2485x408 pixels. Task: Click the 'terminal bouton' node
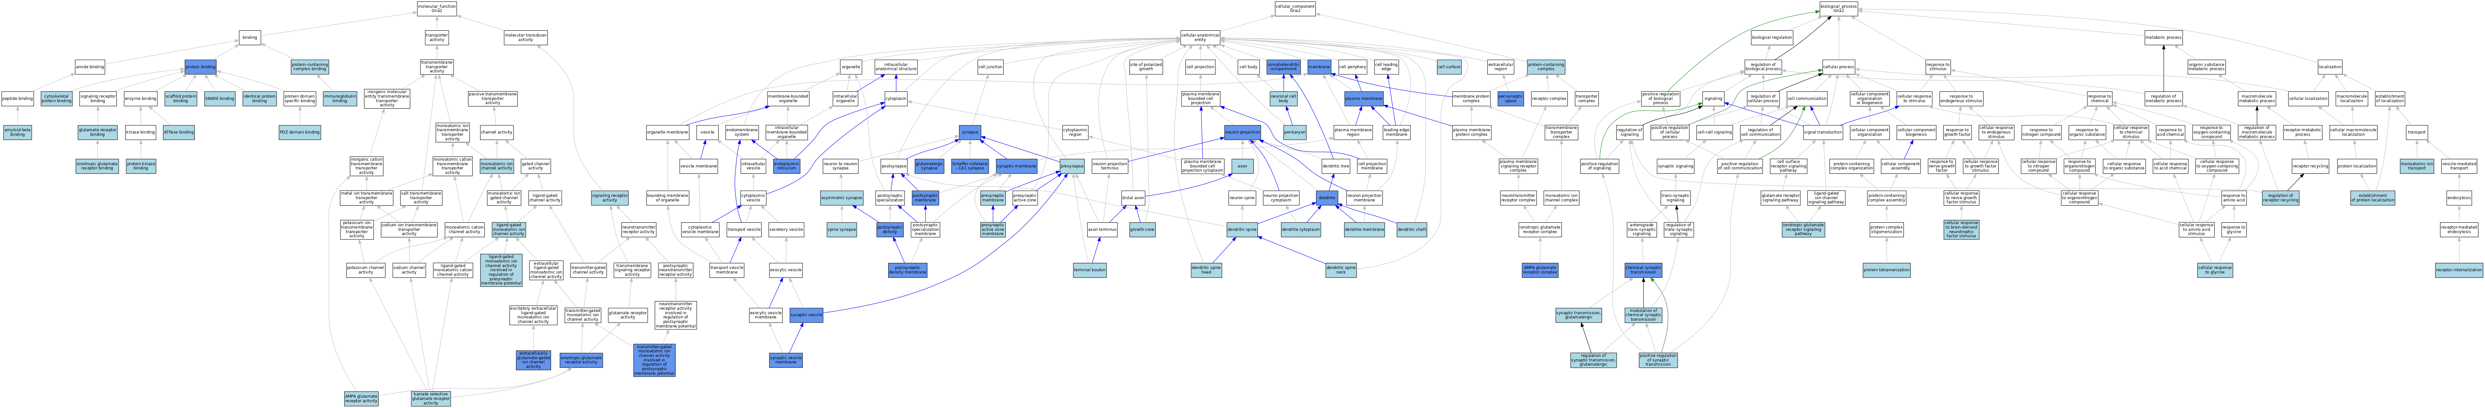tap(1089, 270)
